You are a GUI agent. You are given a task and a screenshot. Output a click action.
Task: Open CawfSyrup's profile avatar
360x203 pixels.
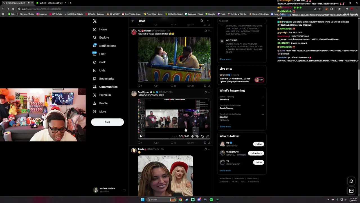(134, 94)
